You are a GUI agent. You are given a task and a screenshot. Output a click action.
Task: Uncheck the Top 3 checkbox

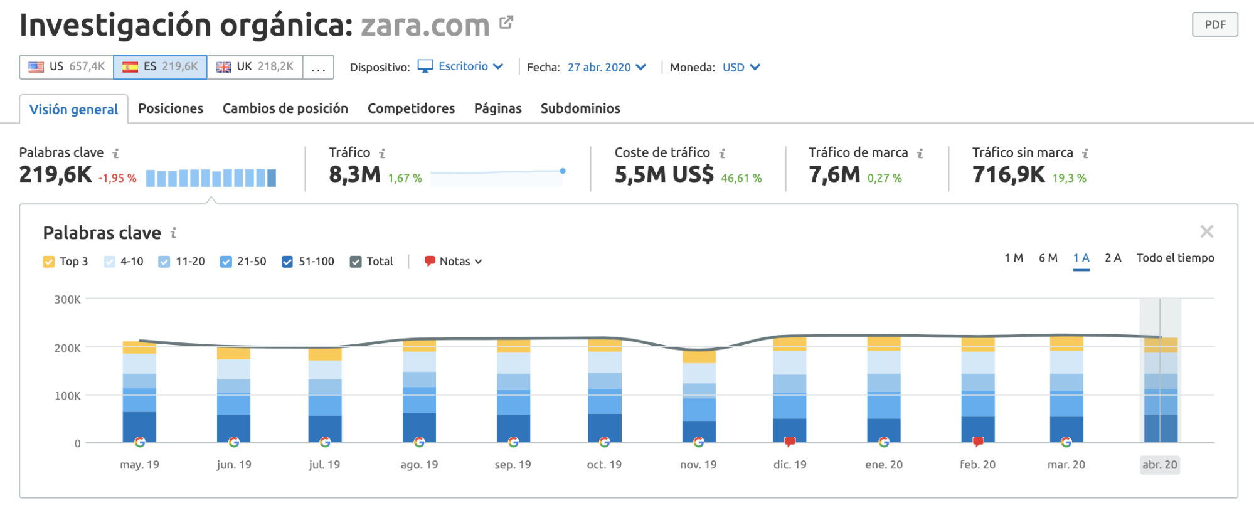point(49,262)
